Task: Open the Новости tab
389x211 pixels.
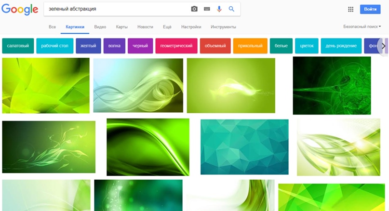Action: coord(145,27)
